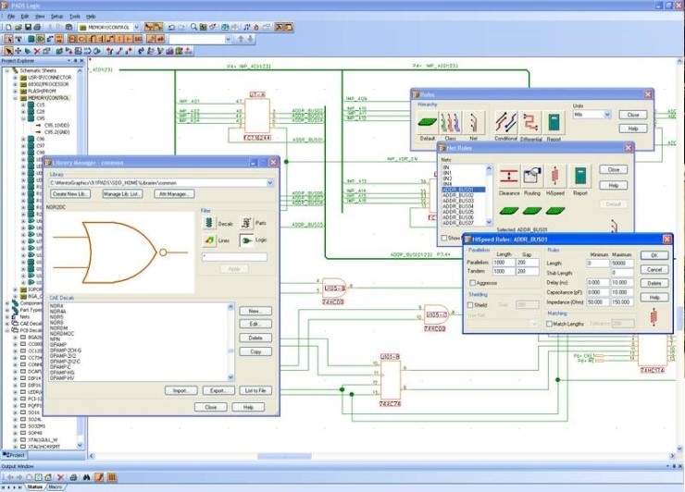
Task: Click the Default hierarchy icon in Rules dialog
Action: tap(428, 122)
